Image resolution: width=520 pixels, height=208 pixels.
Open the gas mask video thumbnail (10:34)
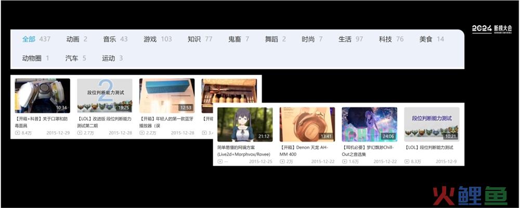[x=43, y=95]
